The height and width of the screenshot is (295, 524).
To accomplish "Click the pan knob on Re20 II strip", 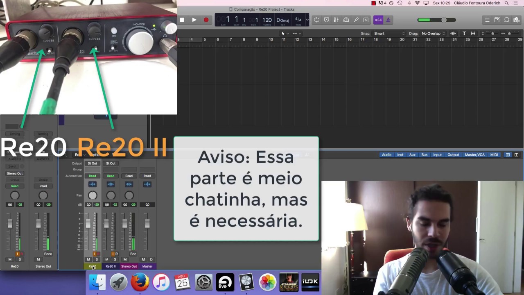I will click(111, 195).
